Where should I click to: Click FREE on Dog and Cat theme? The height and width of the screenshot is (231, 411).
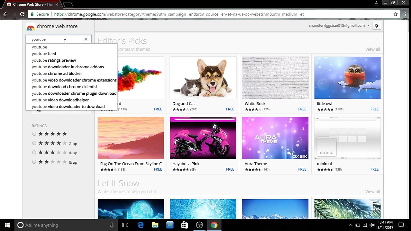click(230, 109)
